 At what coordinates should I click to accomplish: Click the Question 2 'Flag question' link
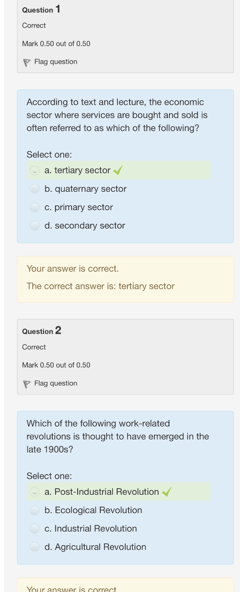(56, 383)
